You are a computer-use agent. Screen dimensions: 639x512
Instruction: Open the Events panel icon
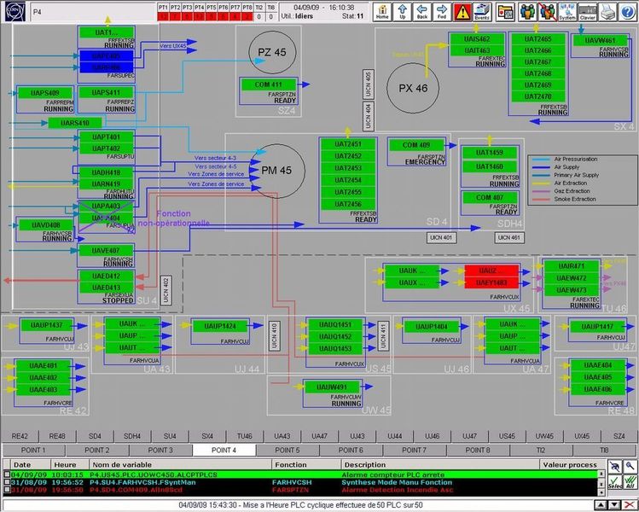tap(482, 11)
